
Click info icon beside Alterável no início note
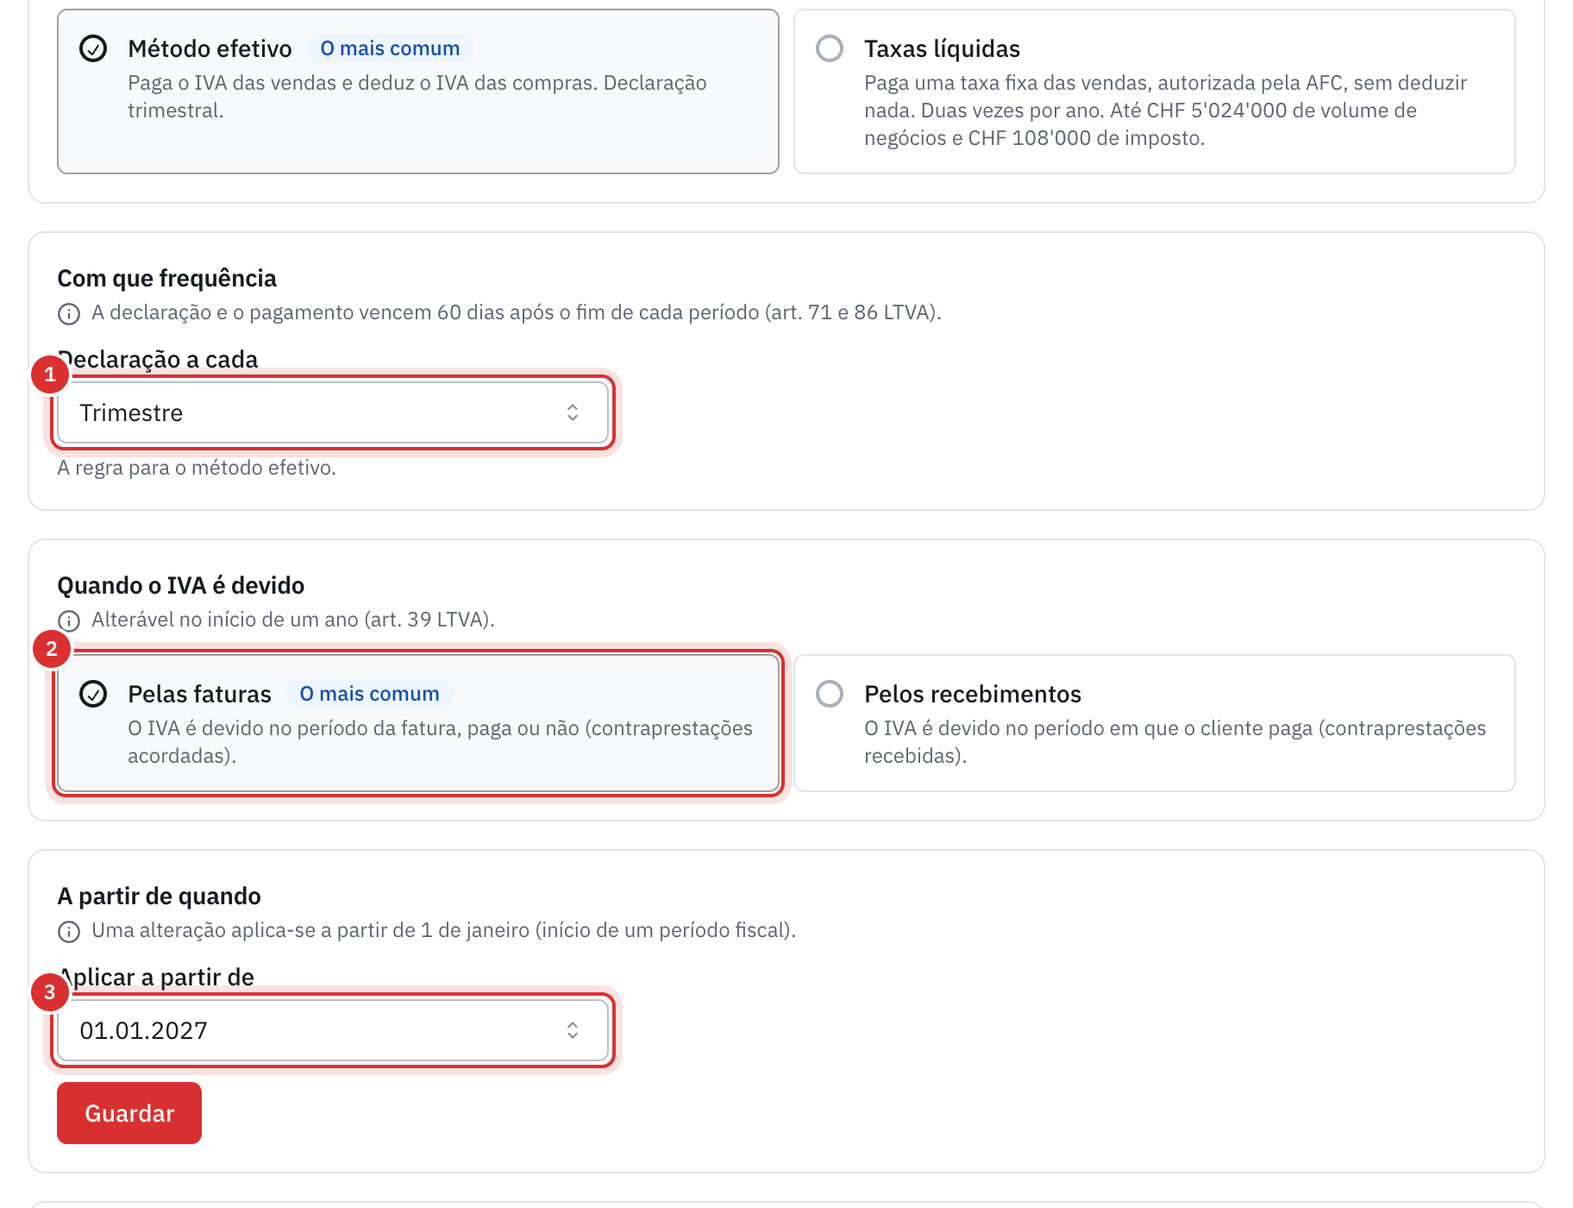pos(69,620)
